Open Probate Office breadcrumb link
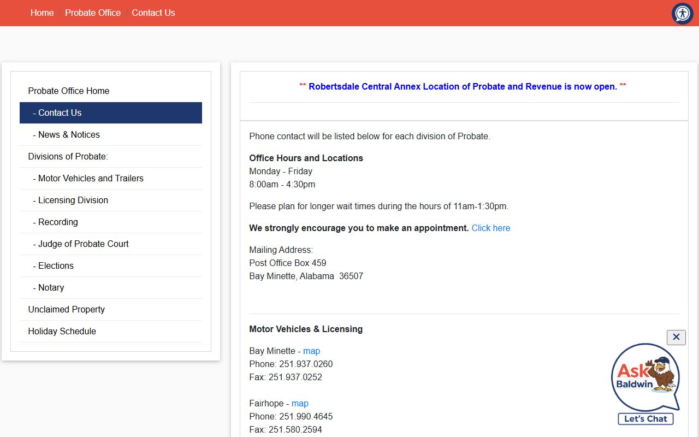Image resolution: width=699 pixels, height=437 pixels. 93,13
